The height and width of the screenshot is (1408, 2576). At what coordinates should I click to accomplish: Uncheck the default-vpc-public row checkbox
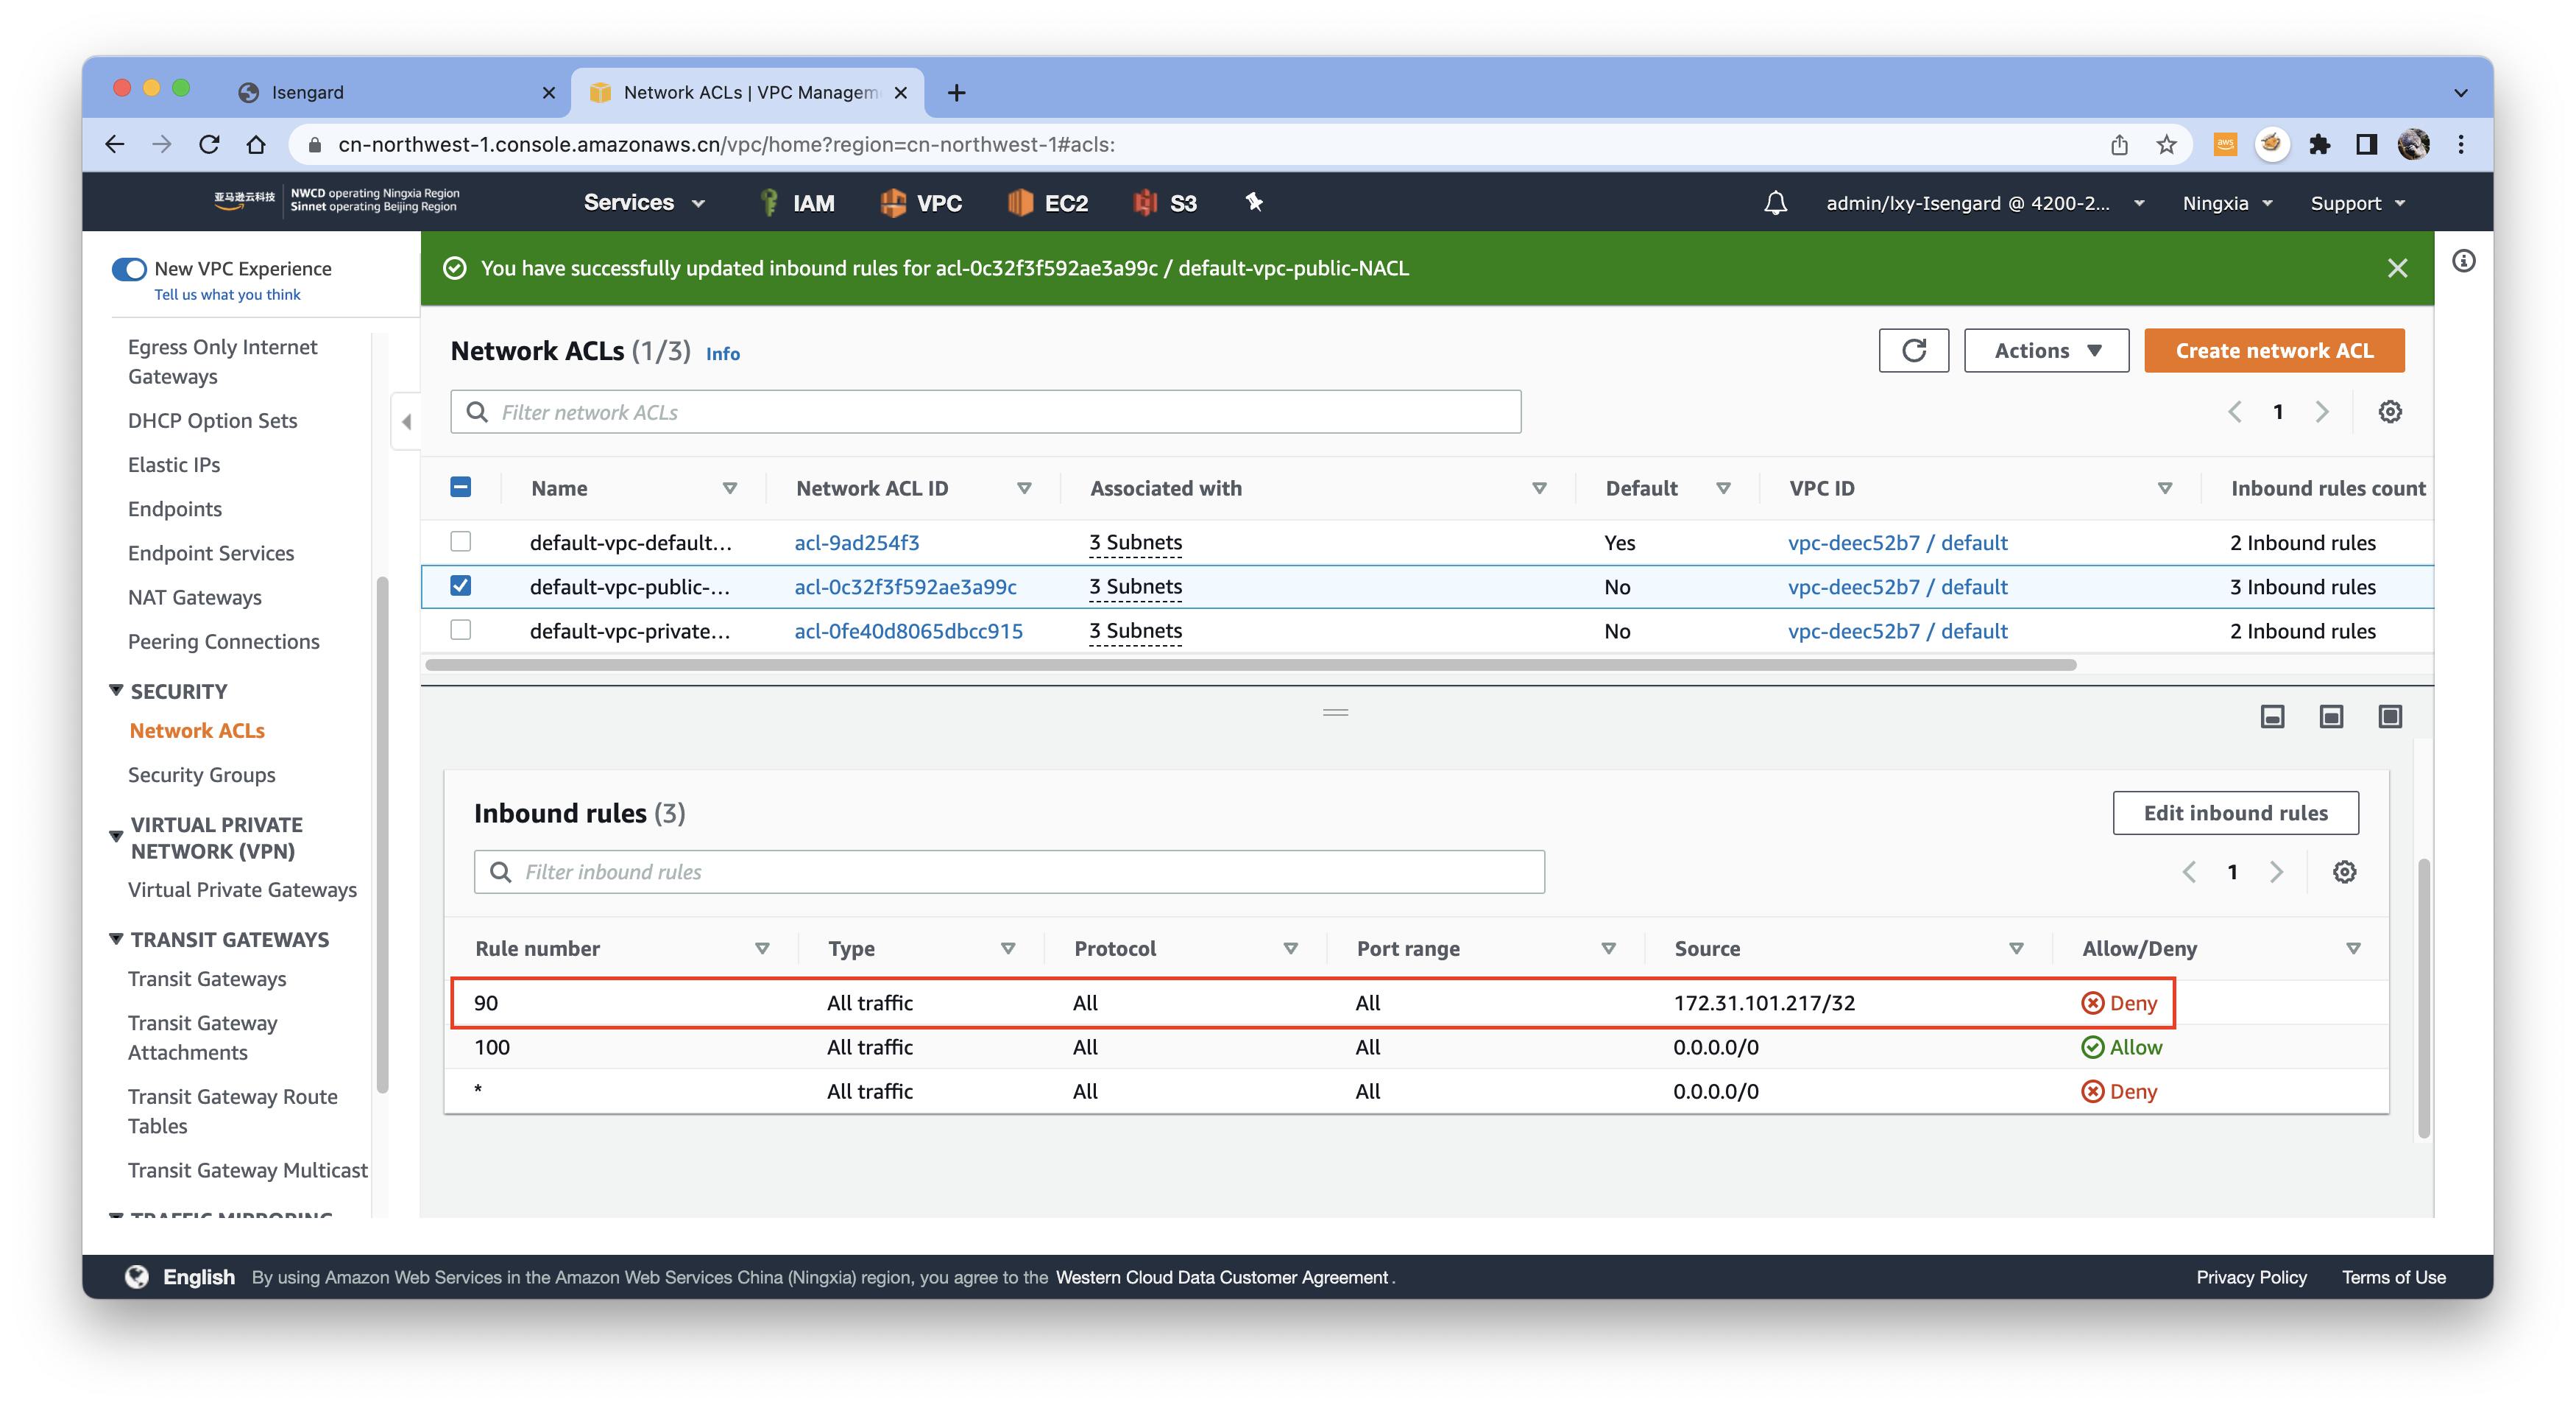(x=460, y=585)
